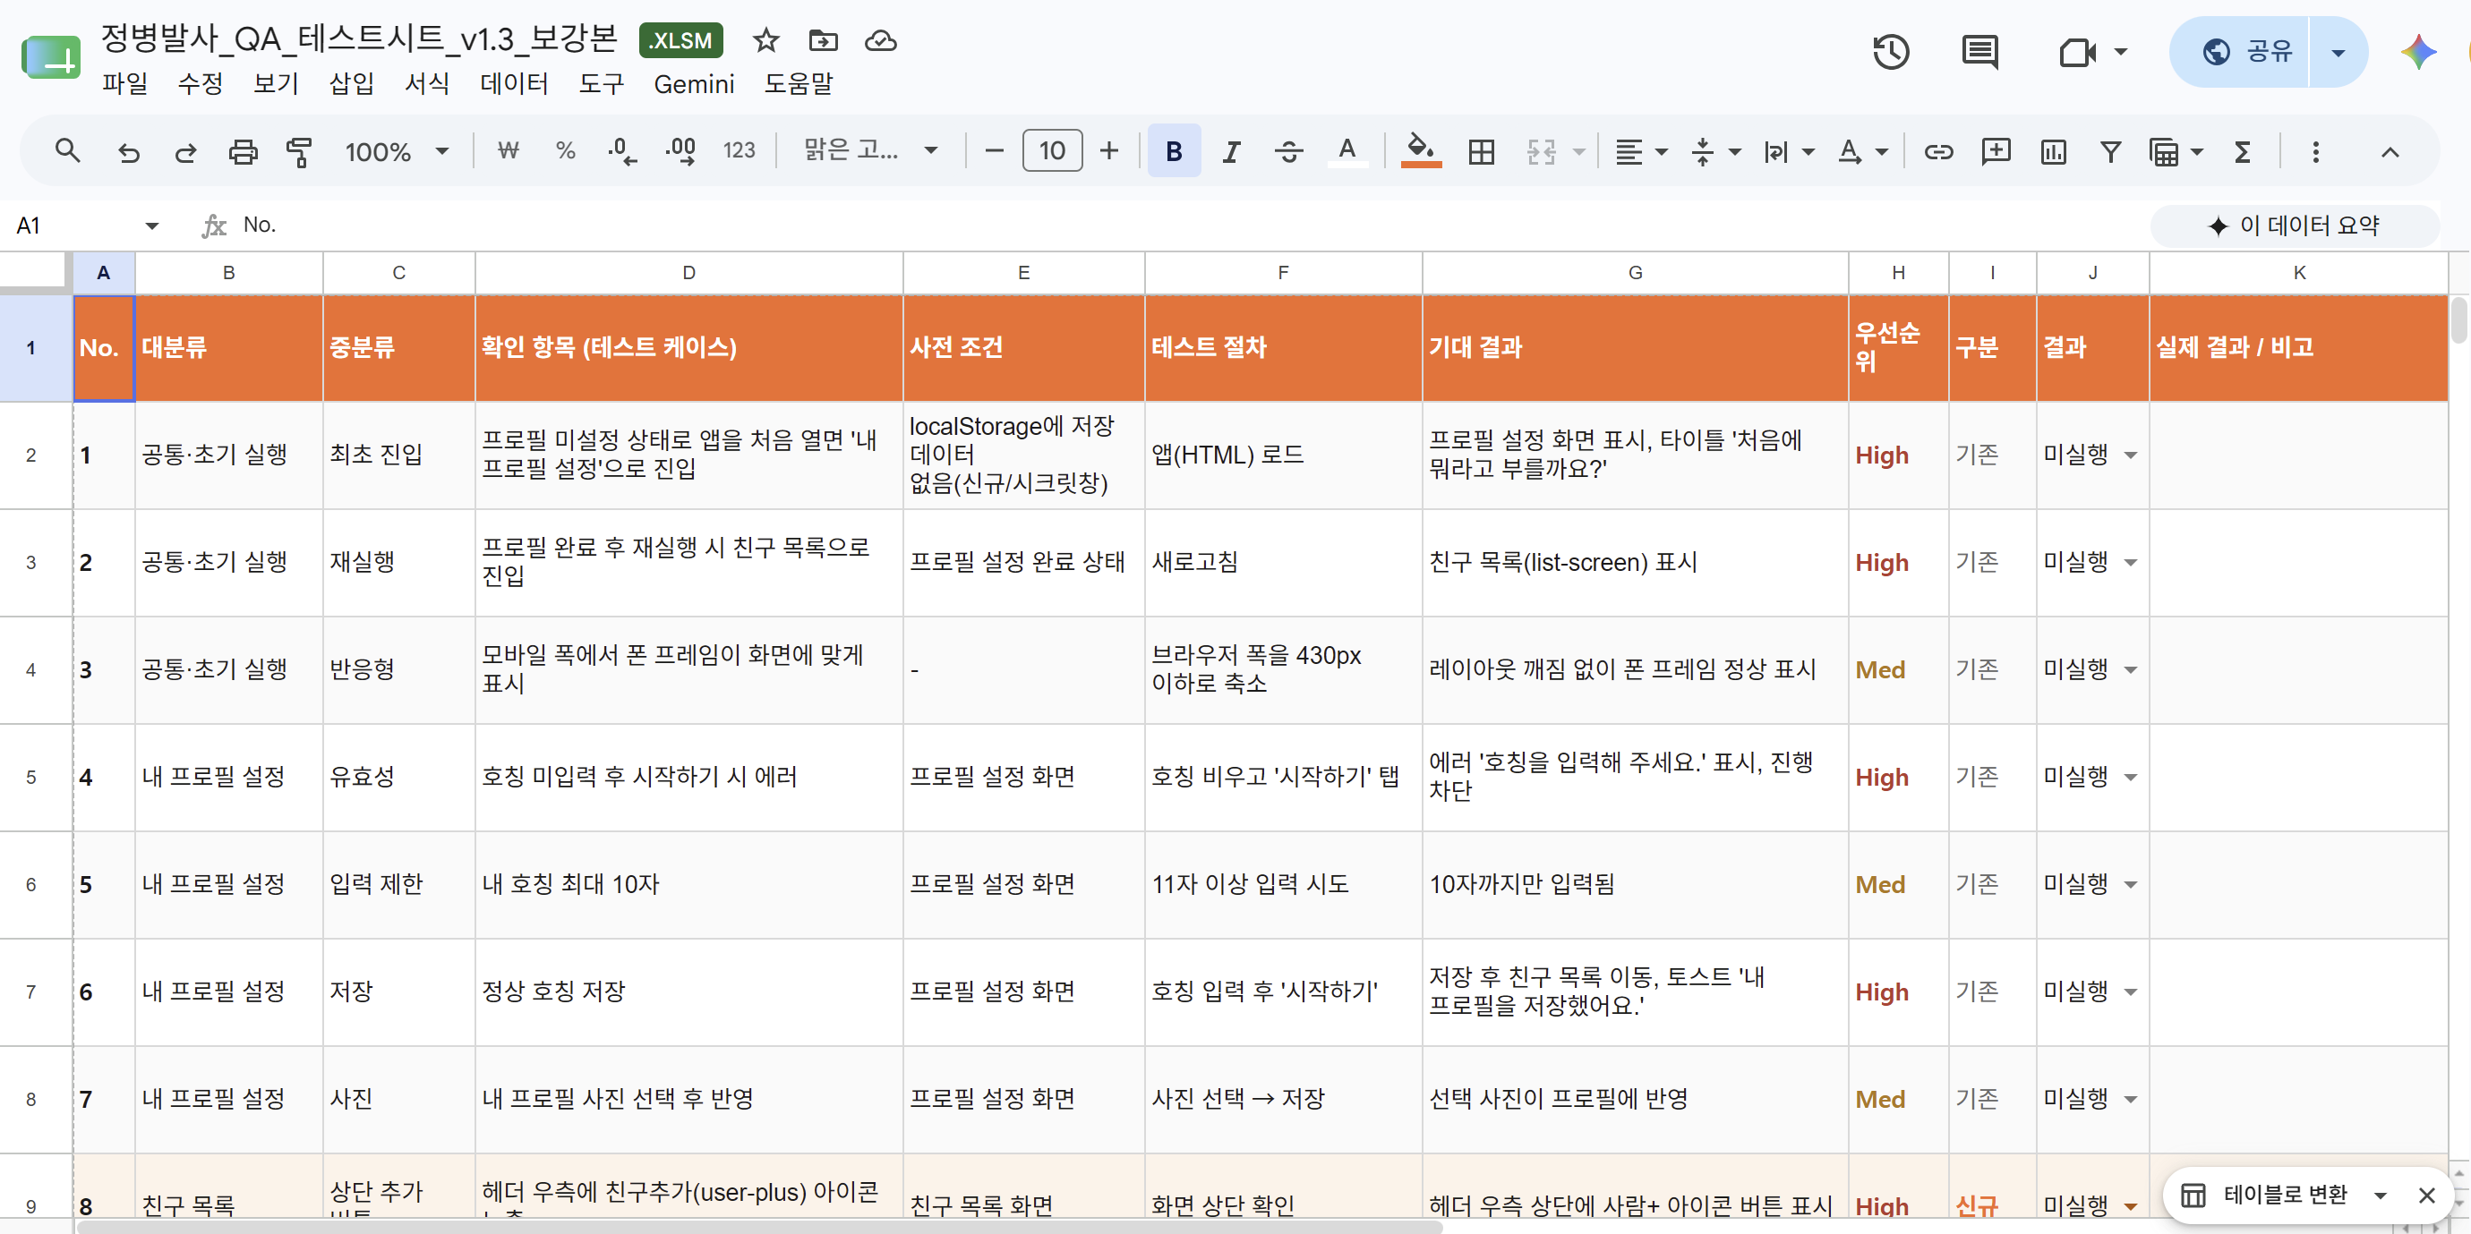Open the 삽입 menu
2471x1234 pixels.
click(x=351, y=83)
